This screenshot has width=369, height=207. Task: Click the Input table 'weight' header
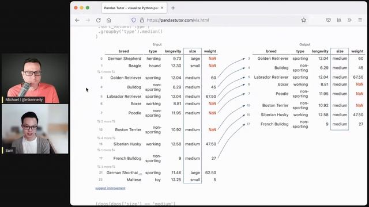pos(210,51)
